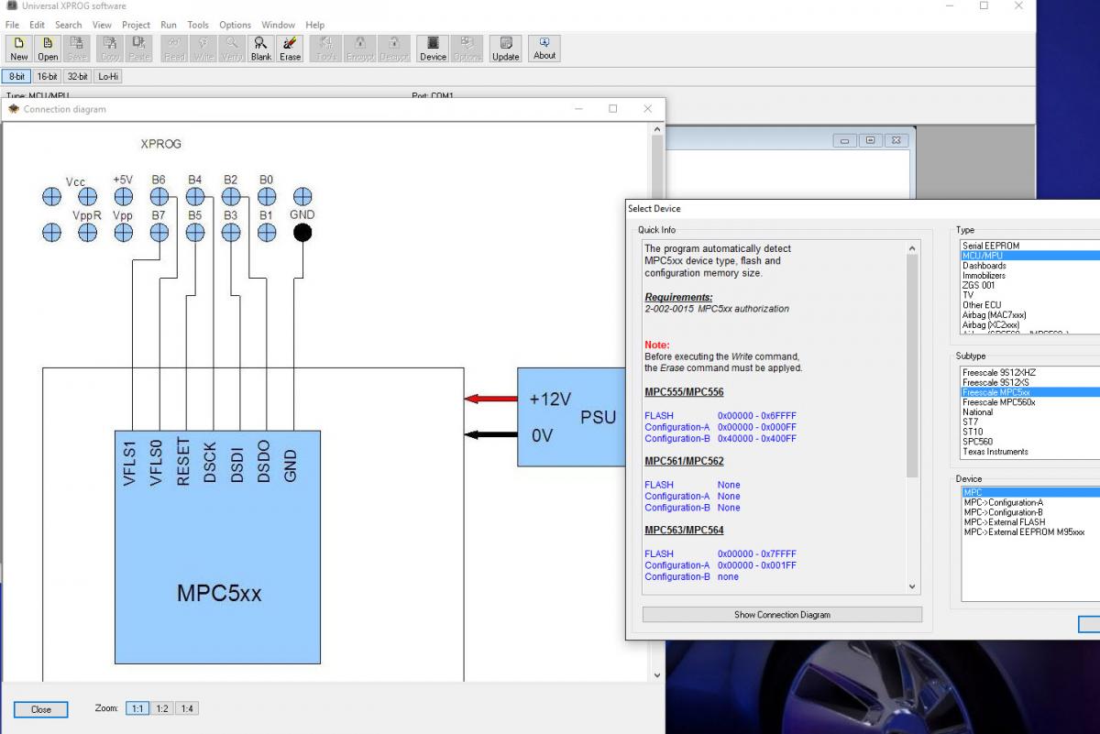Viewport: 1100px width, 734px height.
Task: Click the Tools toolbar icon
Action: pyautogui.click(x=327, y=49)
